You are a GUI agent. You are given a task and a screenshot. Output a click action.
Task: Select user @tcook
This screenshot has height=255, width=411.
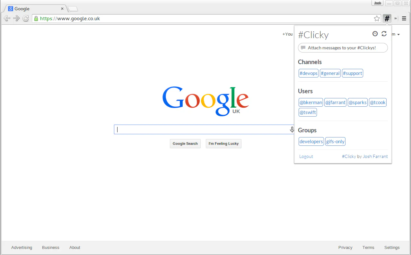378,103
